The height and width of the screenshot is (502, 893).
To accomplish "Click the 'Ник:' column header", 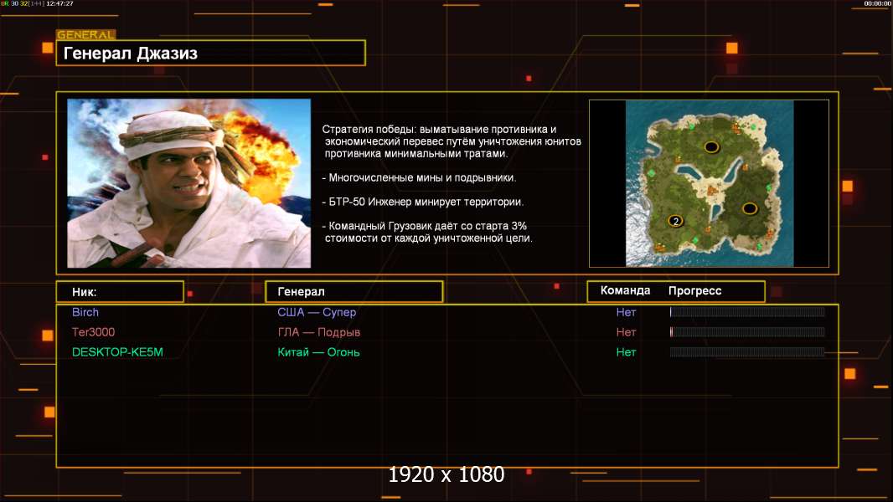I will (x=120, y=292).
